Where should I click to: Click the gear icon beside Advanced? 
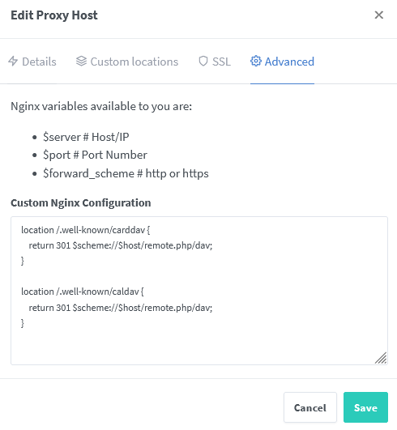coord(256,61)
